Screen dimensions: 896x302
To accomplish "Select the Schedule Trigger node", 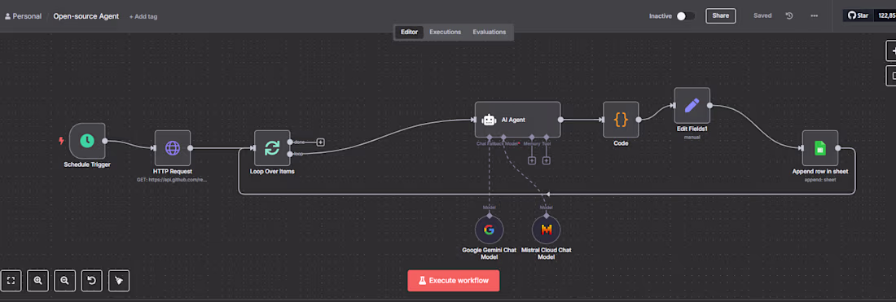I will pyautogui.click(x=87, y=141).
